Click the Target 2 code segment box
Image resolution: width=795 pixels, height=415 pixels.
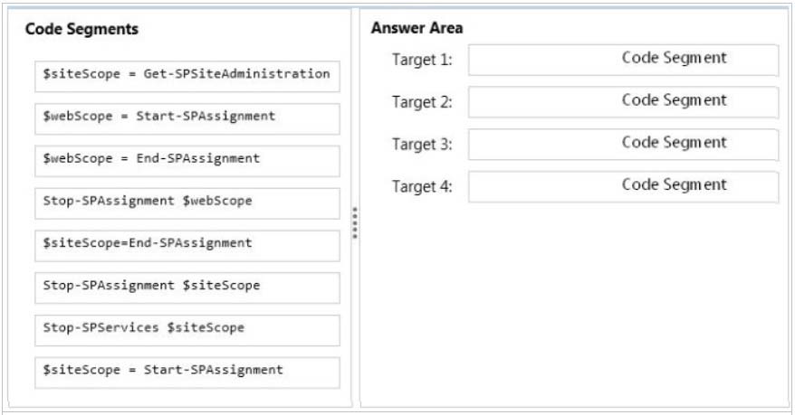coord(623,102)
